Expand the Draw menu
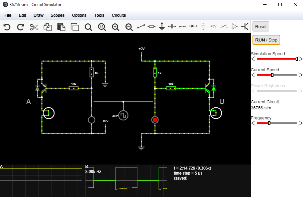This screenshot has width=303, height=197. click(38, 15)
